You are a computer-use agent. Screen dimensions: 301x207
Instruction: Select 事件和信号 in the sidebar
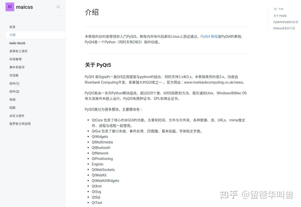(x=17, y=67)
